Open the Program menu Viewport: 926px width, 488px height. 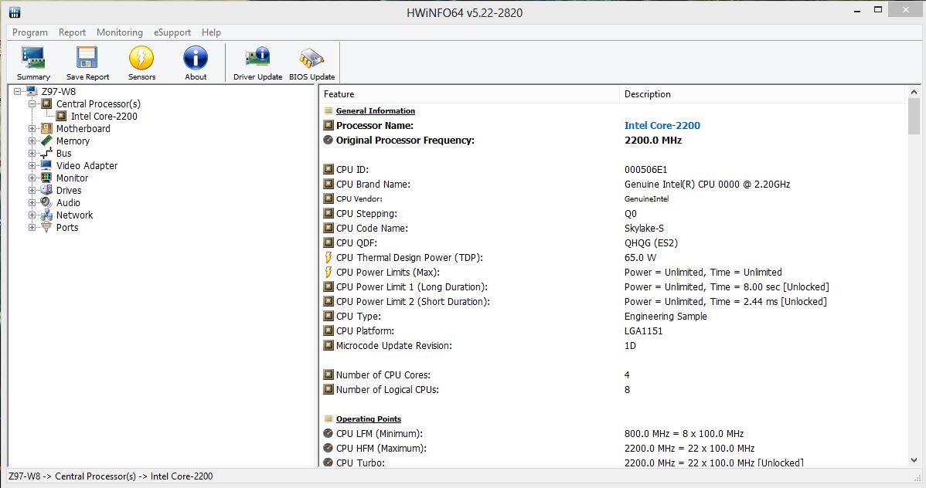(x=30, y=32)
